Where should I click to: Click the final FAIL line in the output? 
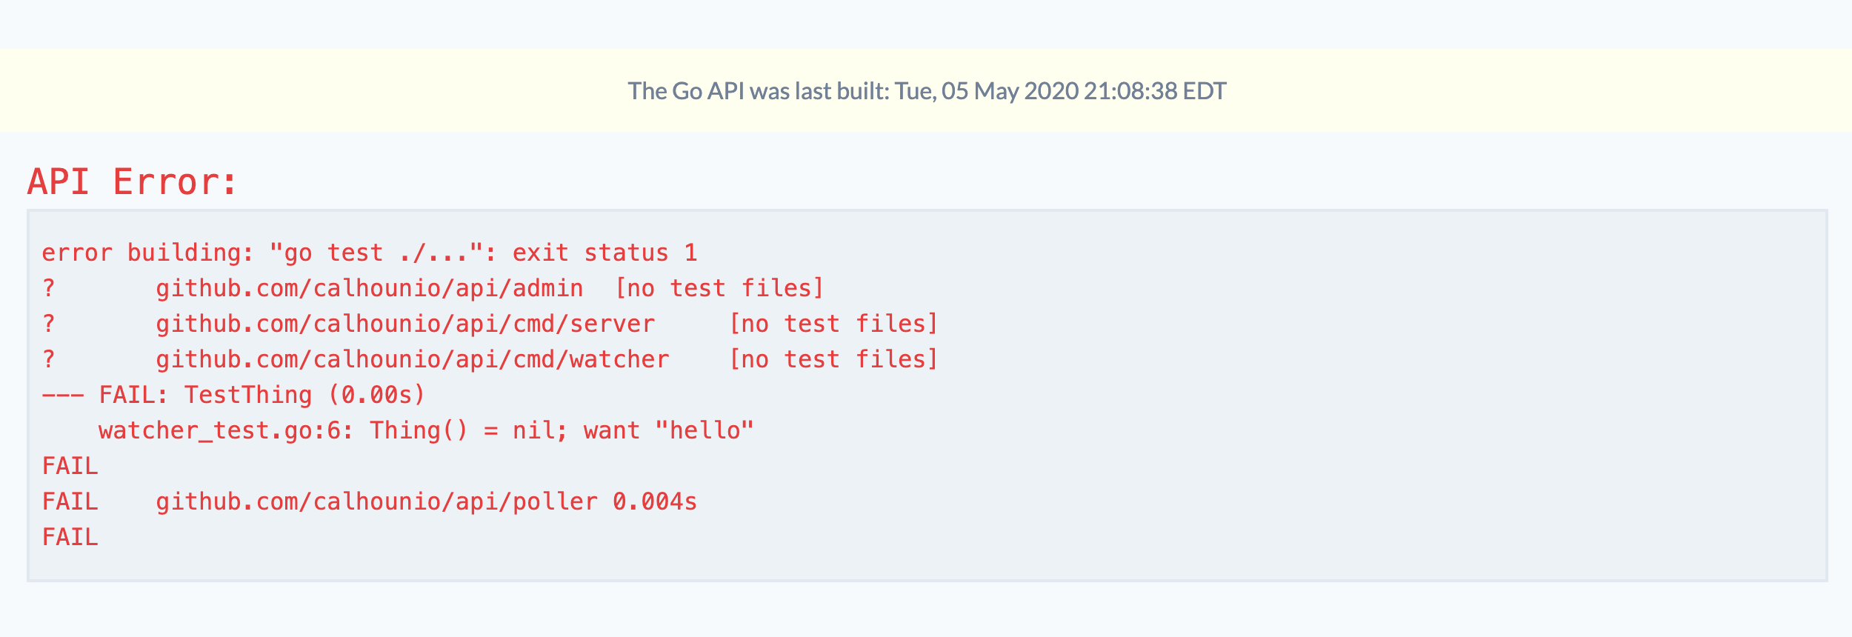pos(70,538)
